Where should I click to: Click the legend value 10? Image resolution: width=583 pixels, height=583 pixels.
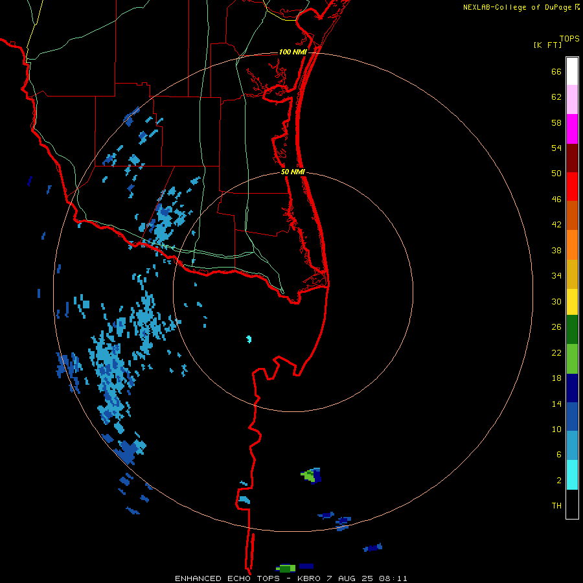coord(556,429)
